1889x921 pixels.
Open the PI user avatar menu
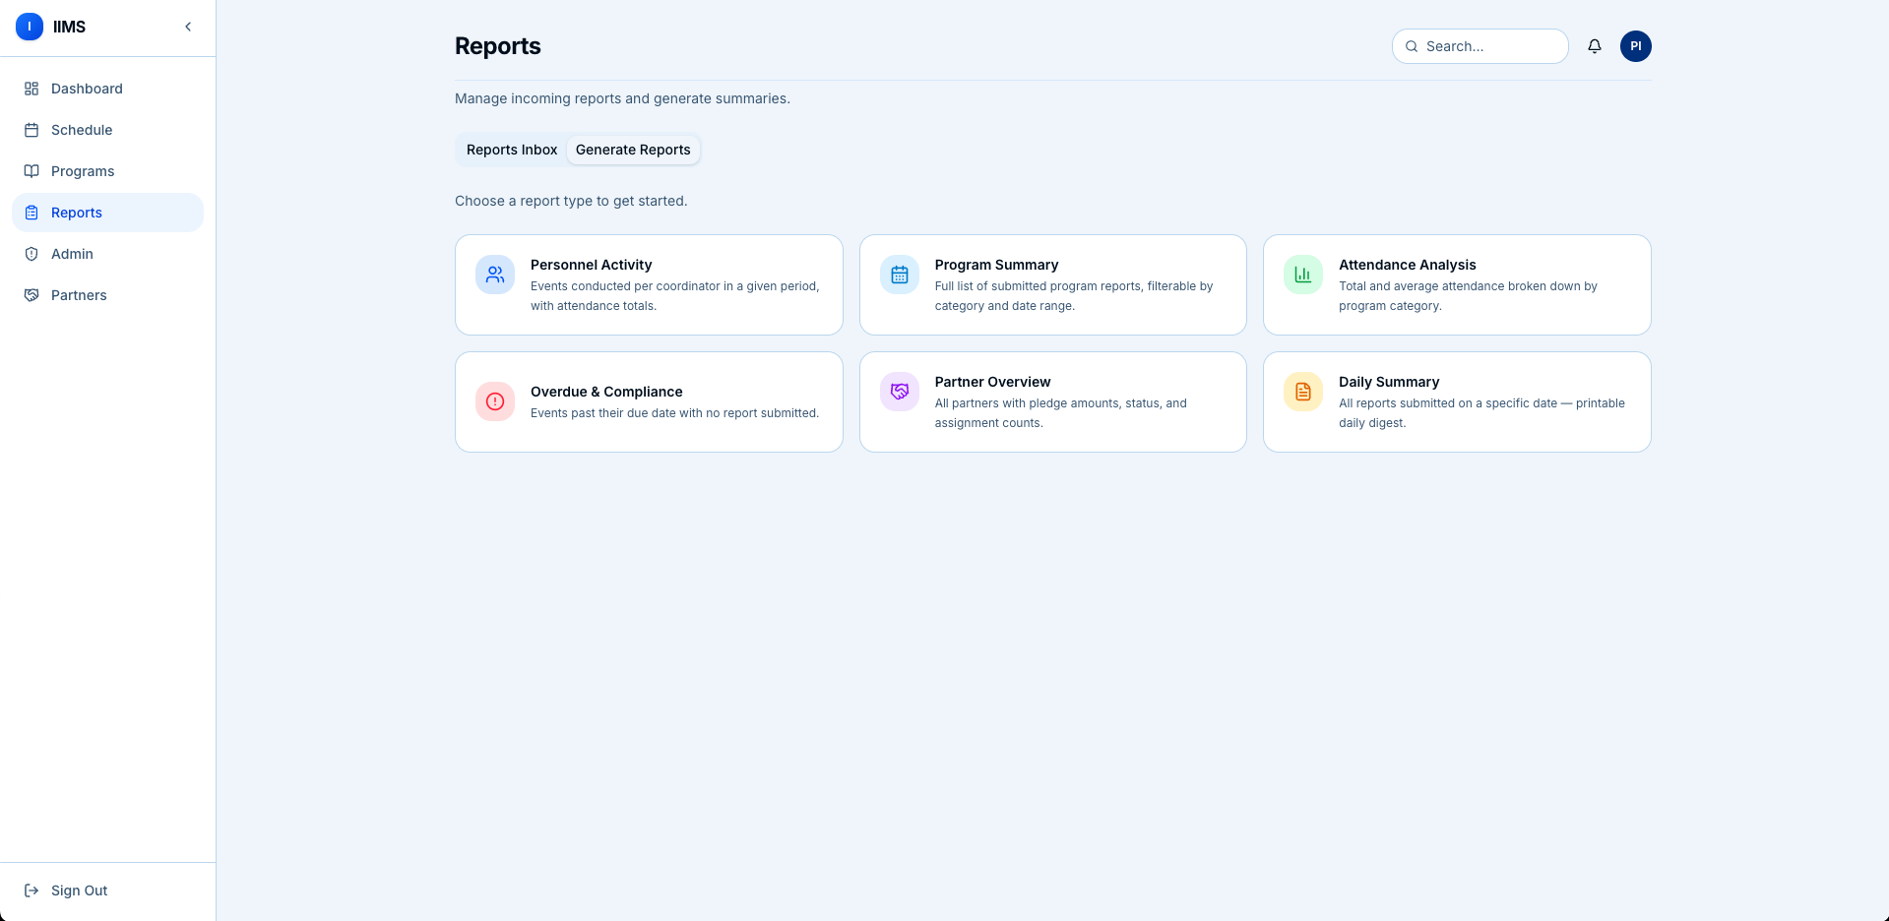tap(1635, 46)
